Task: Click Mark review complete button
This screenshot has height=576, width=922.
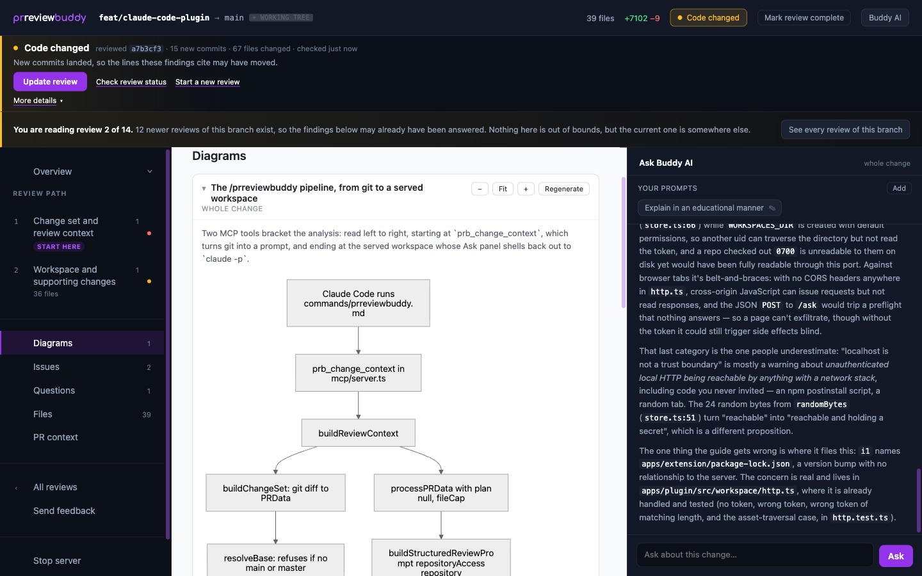Action: point(804,17)
